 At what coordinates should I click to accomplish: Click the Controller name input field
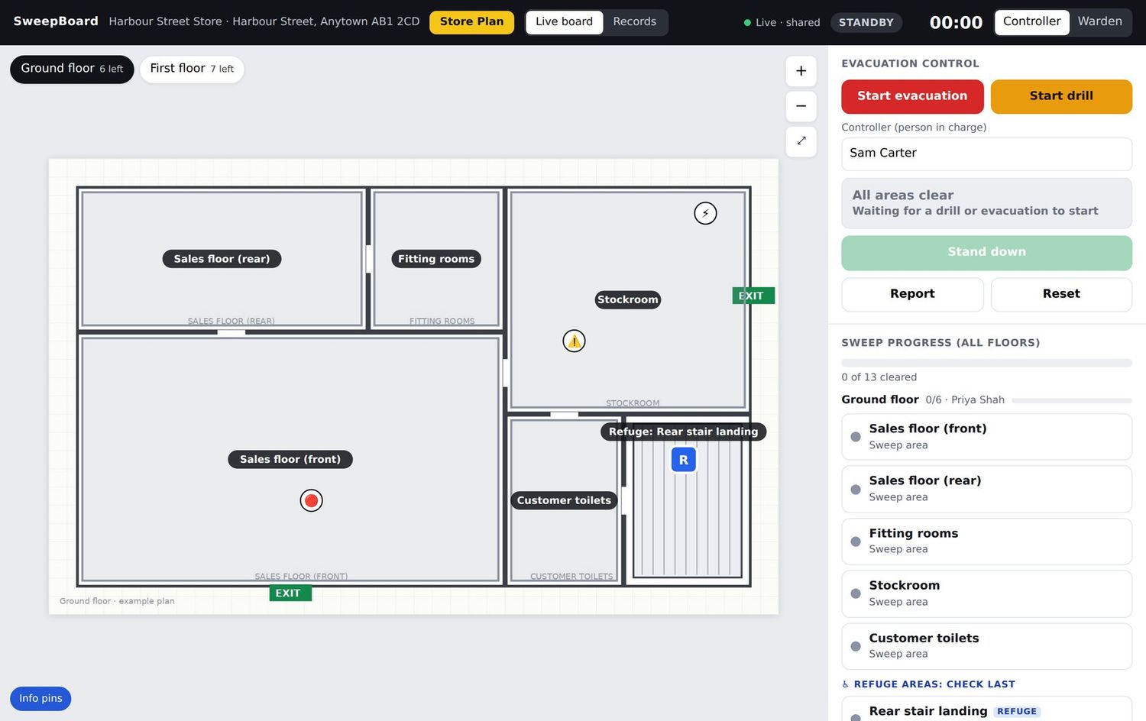pos(986,154)
